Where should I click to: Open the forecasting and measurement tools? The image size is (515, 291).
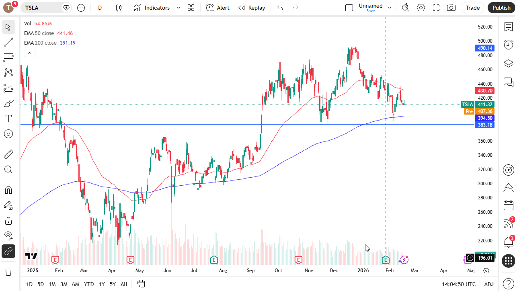click(x=8, y=88)
